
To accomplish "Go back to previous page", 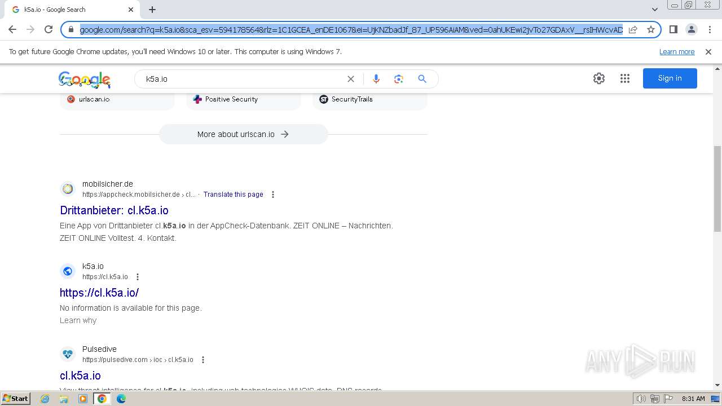I will tap(12, 29).
